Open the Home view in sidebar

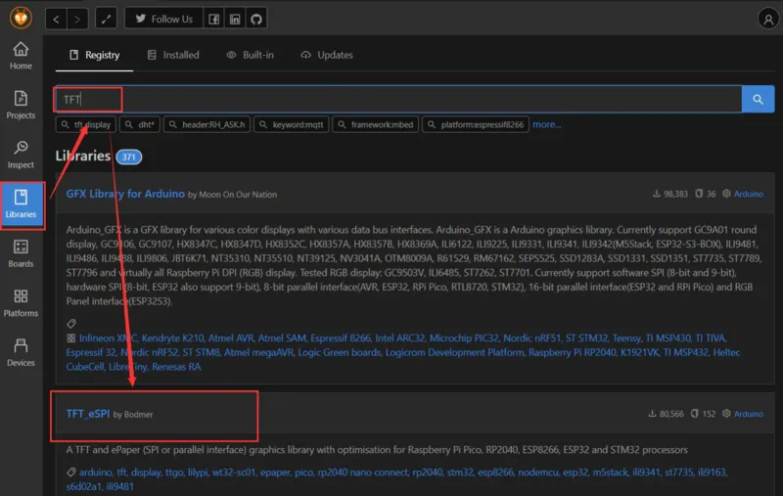point(21,56)
